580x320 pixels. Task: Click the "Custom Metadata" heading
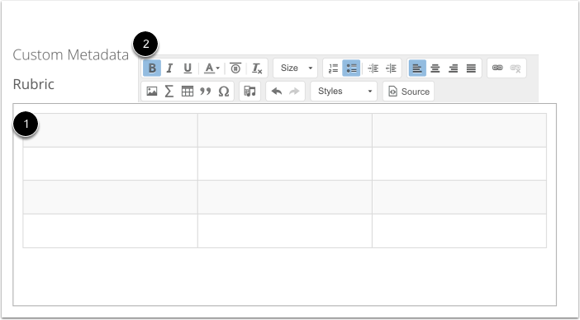point(71,54)
